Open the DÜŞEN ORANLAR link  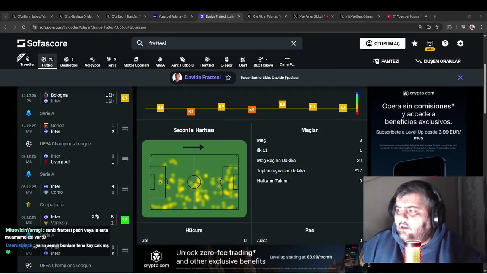coord(438,61)
